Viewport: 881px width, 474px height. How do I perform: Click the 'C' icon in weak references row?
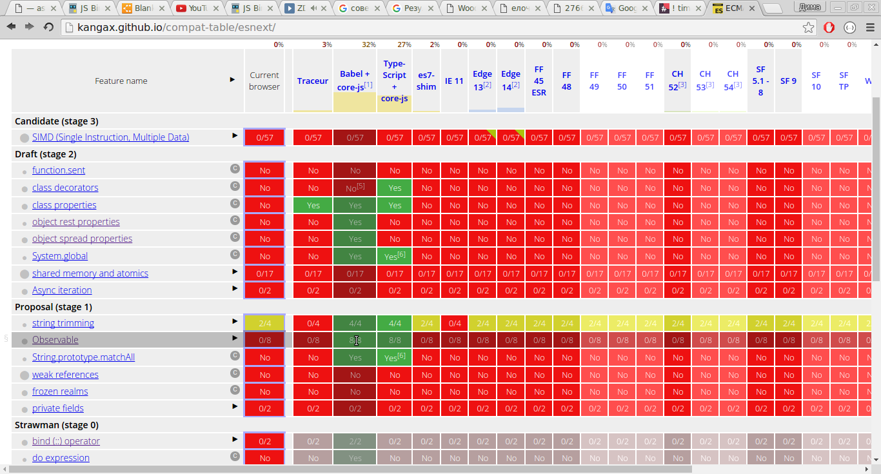(x=235, y=373)
